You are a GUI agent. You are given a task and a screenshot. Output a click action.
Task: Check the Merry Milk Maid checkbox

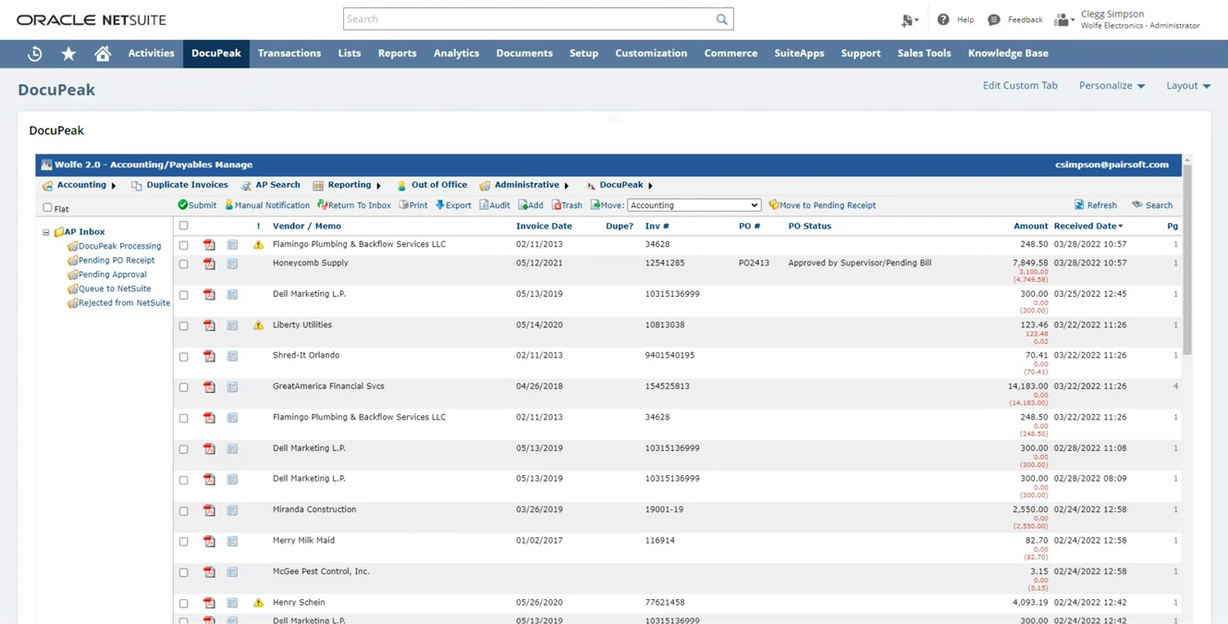pos(183,542)
